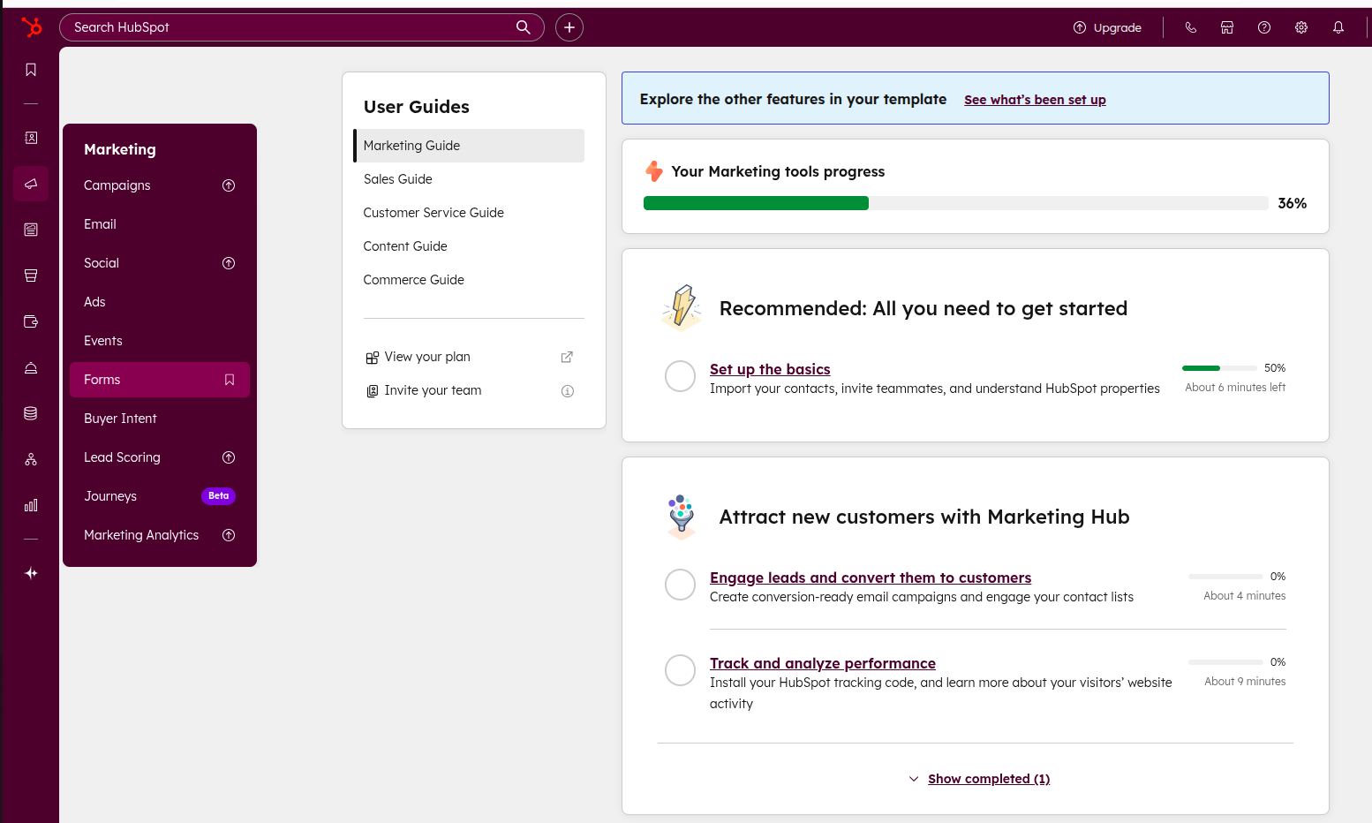This screenshot has width=1372, height=823.
Task: Open Buyer Intent menu item
Action: 160,419
